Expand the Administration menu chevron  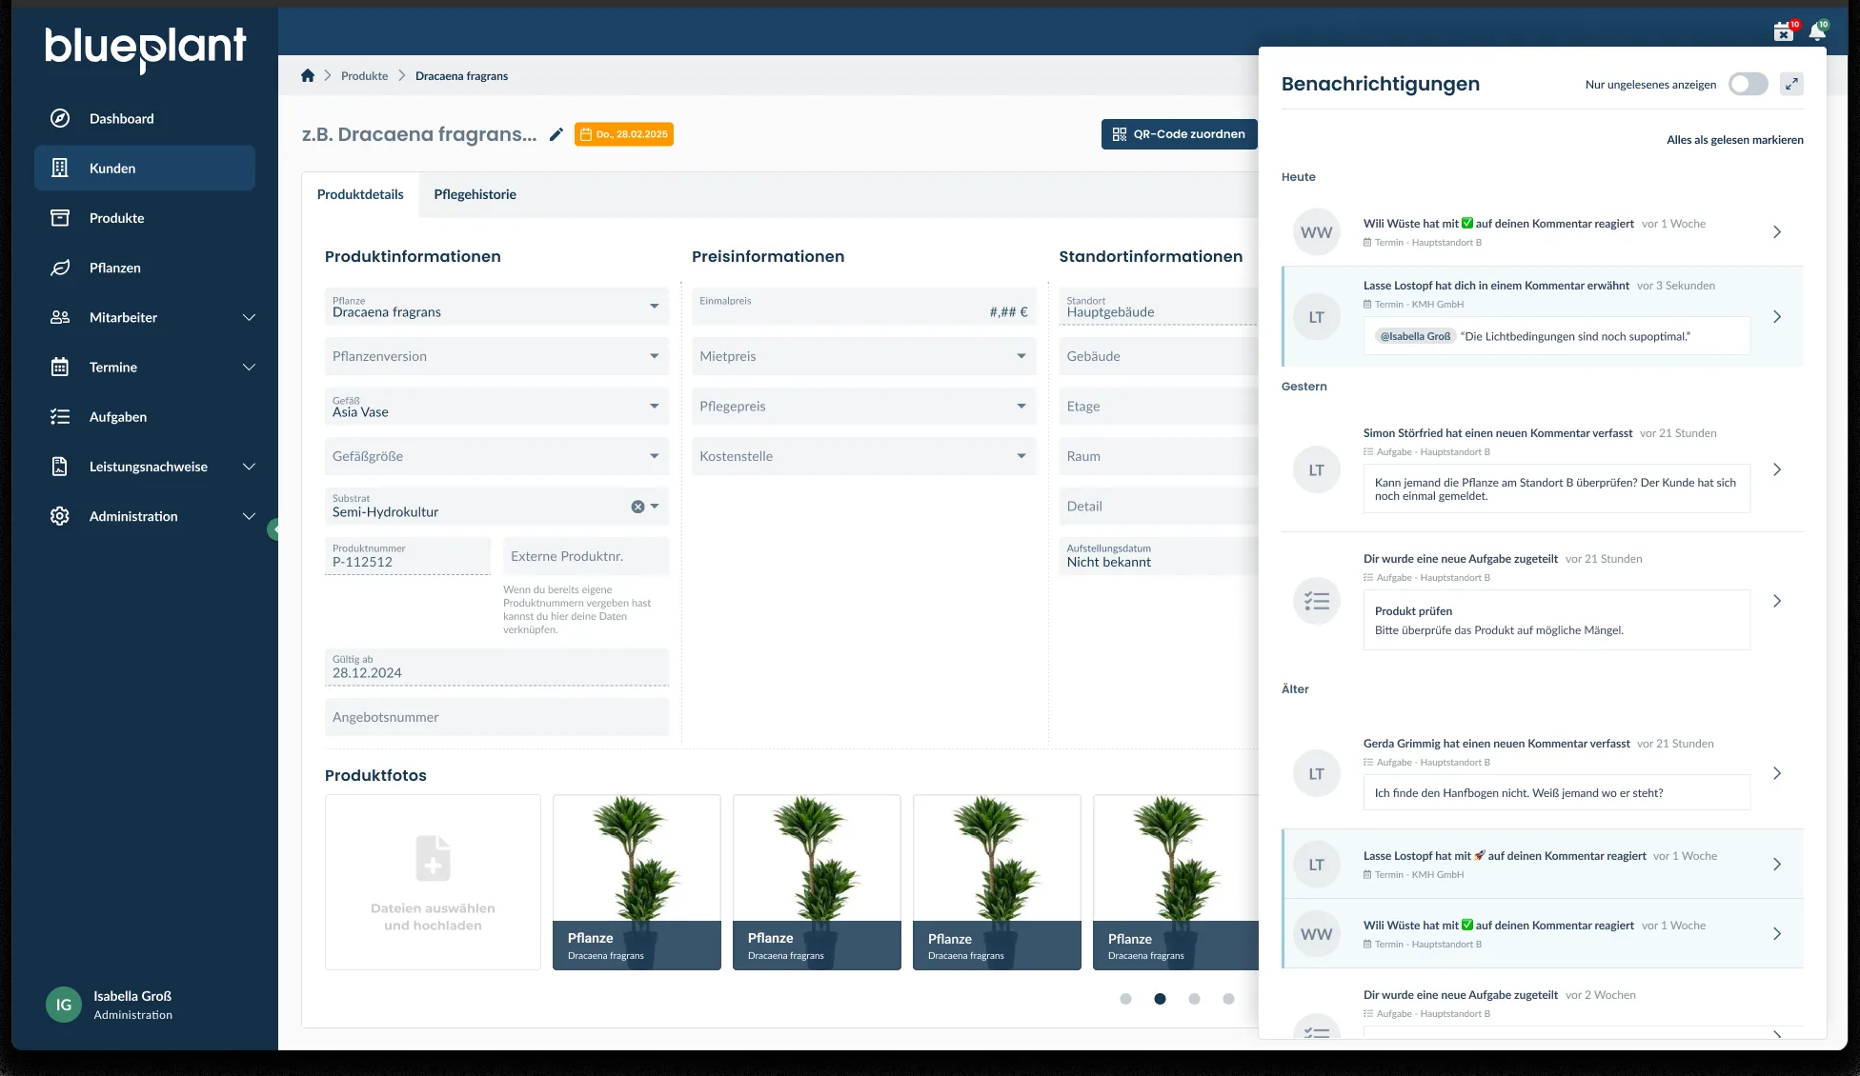pos(249,516)
